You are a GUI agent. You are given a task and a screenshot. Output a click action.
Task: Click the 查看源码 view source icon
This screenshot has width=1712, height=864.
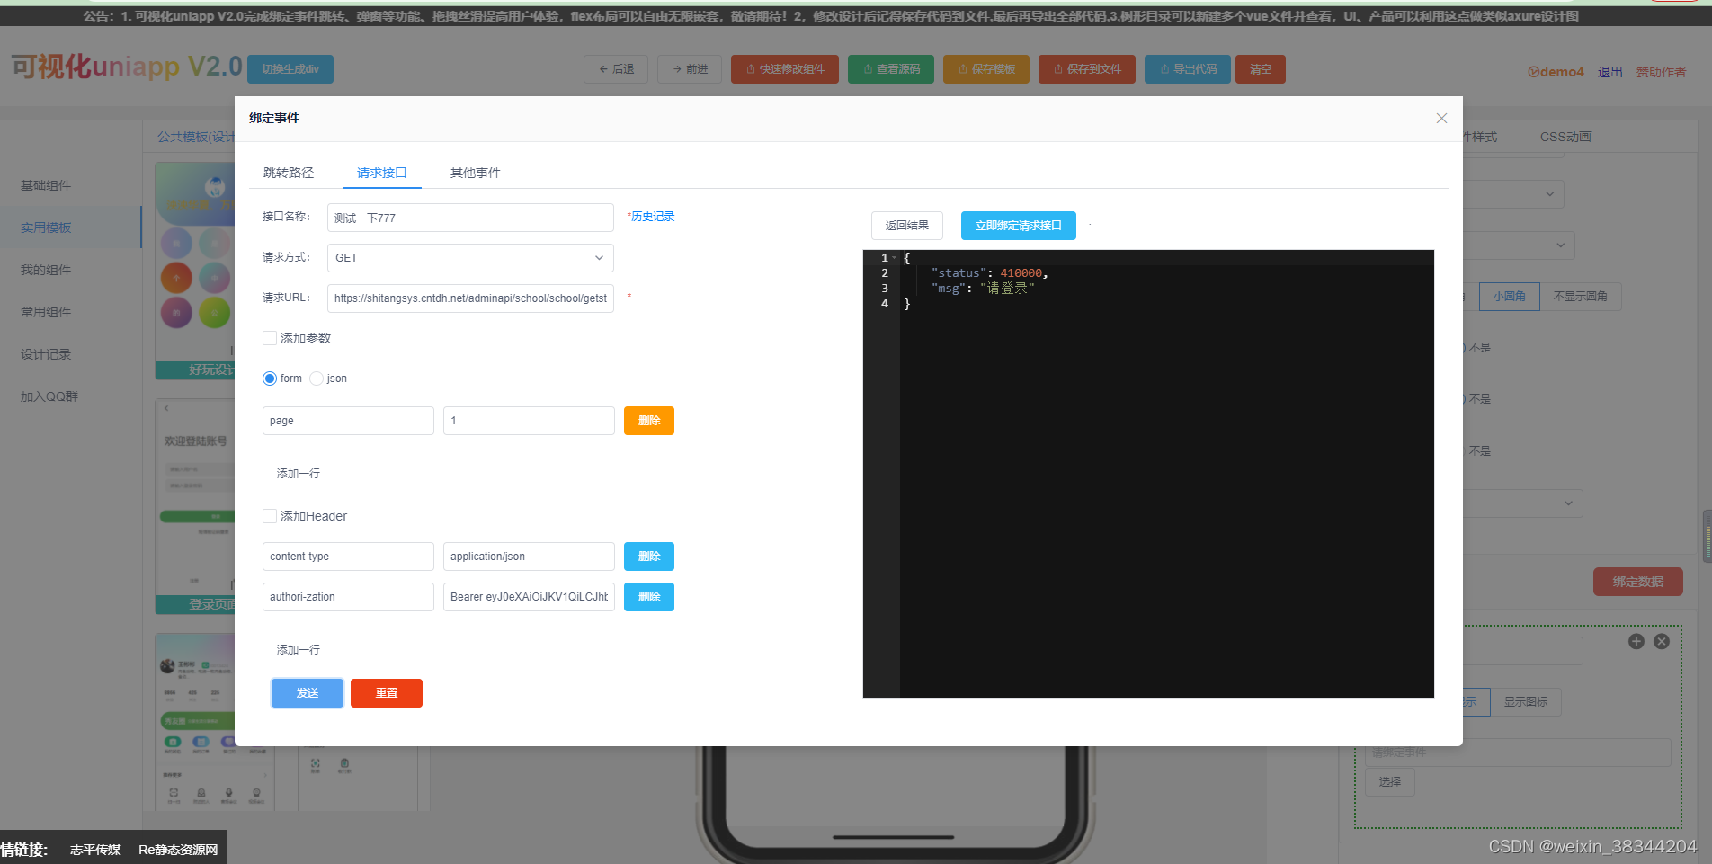[x=866, y=69]
